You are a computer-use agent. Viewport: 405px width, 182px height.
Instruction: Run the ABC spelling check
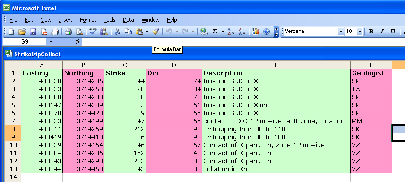[x=93, y=32]
